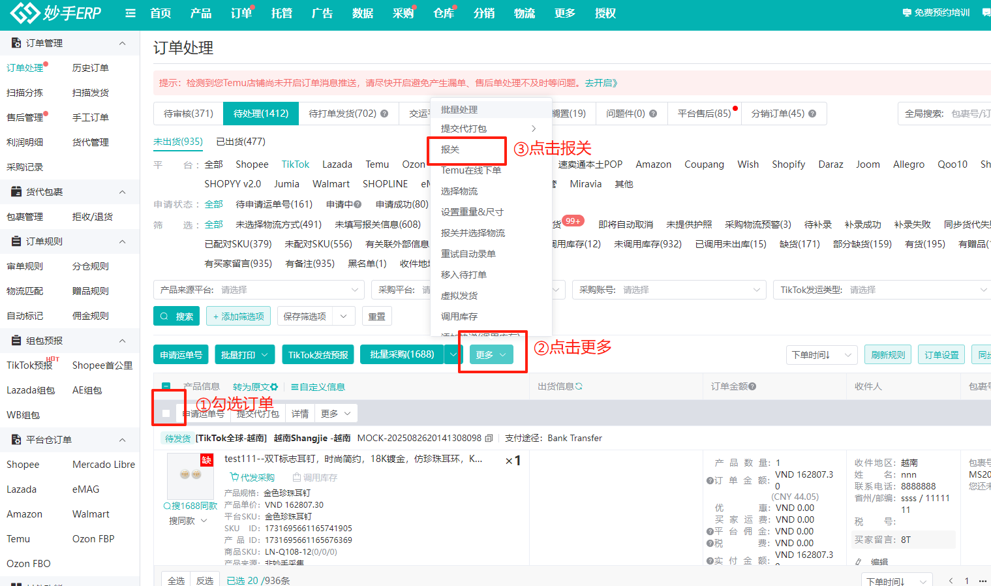Click the 订单管理 section icon
Viewport: 991px width, 586px height.
pyautogui.click(x=16, y=43)
